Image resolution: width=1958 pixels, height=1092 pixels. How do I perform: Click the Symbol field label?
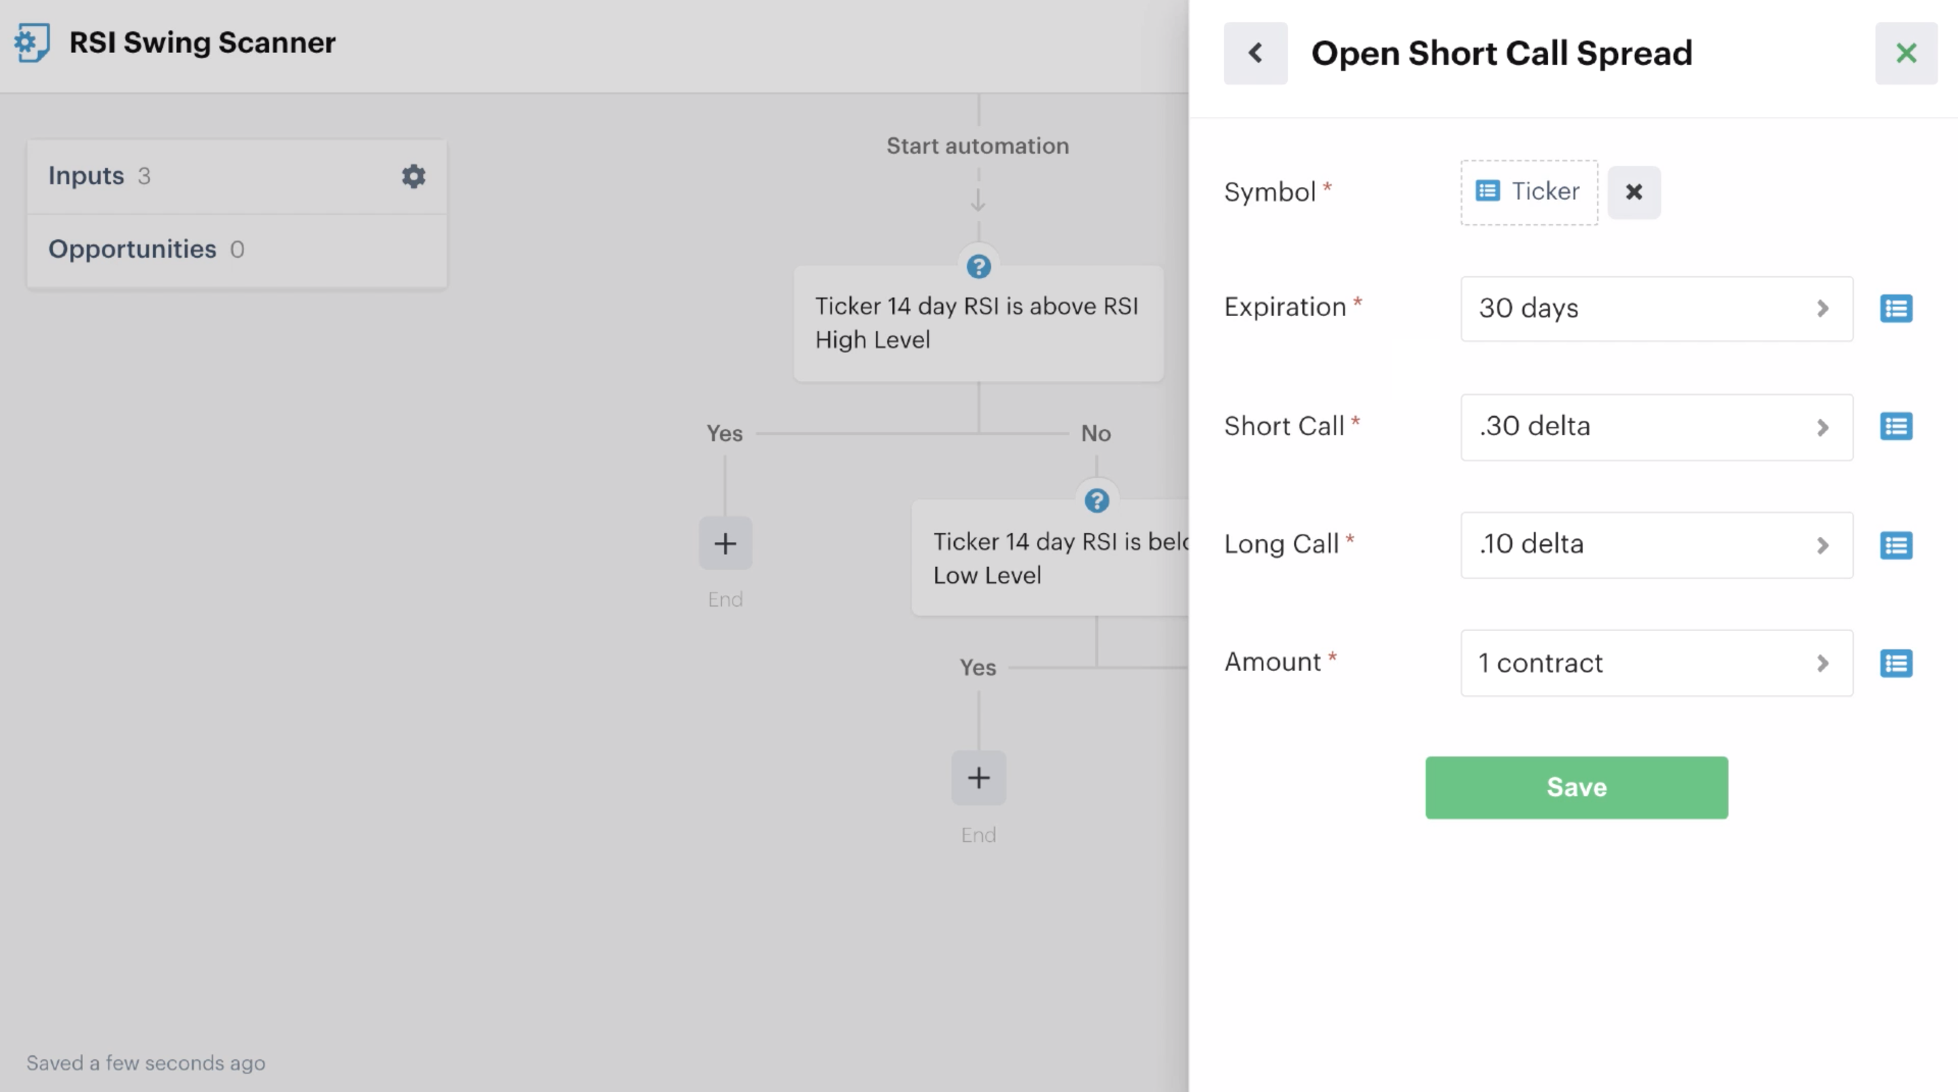[1270, 192]
